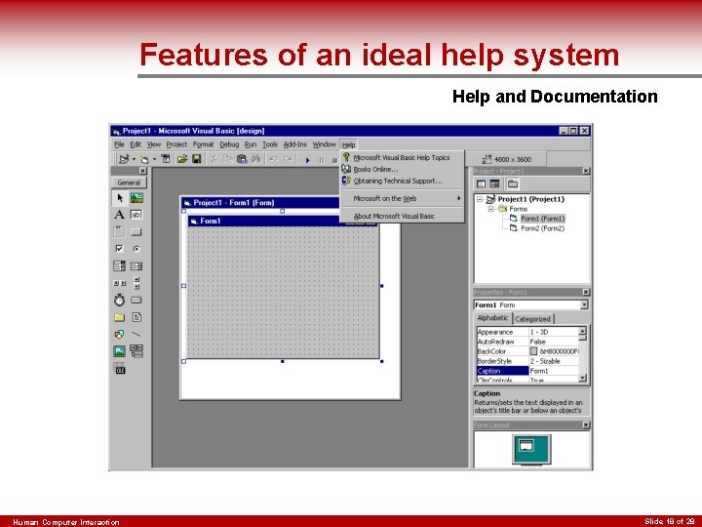Open the File menu
This screenshot has height=527, width=702.
coord(119,144)
